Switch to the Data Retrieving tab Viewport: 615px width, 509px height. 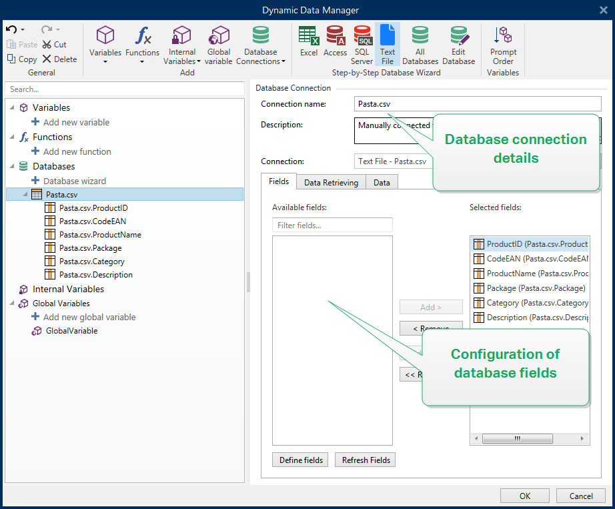coord(331,182)
